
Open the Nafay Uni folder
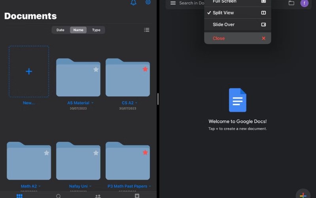(78, 161)
